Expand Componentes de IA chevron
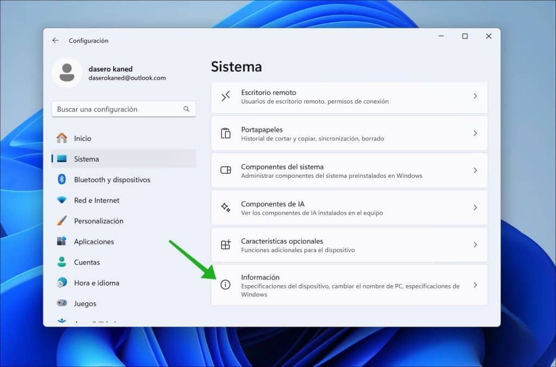Viewport: 556px width, 367px height. 475,208
